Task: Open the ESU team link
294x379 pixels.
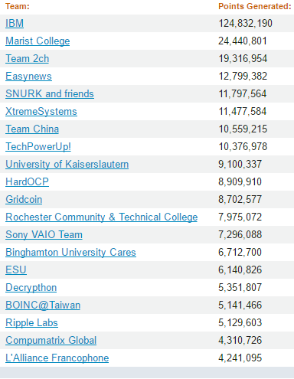Action: coord(16,270)
